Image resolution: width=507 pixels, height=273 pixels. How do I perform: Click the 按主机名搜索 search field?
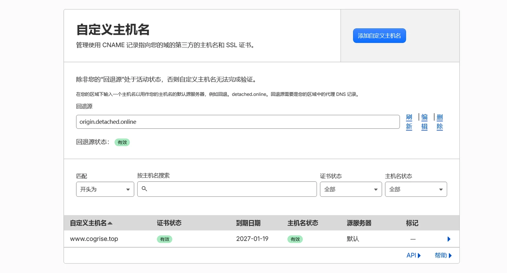(227, 189)
